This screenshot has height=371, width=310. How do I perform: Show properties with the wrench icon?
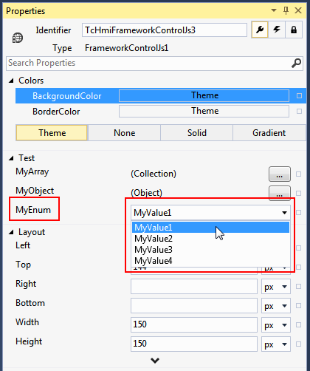pyautogui.click(x=260, y=30)
